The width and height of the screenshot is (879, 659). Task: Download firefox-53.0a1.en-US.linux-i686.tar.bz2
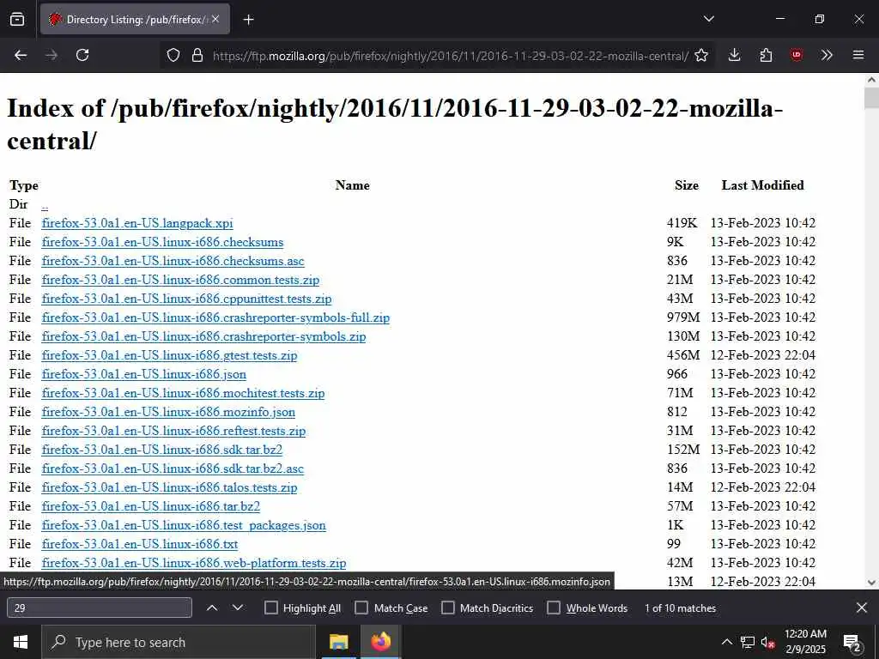pyautogui.click(x=151, y=506)
